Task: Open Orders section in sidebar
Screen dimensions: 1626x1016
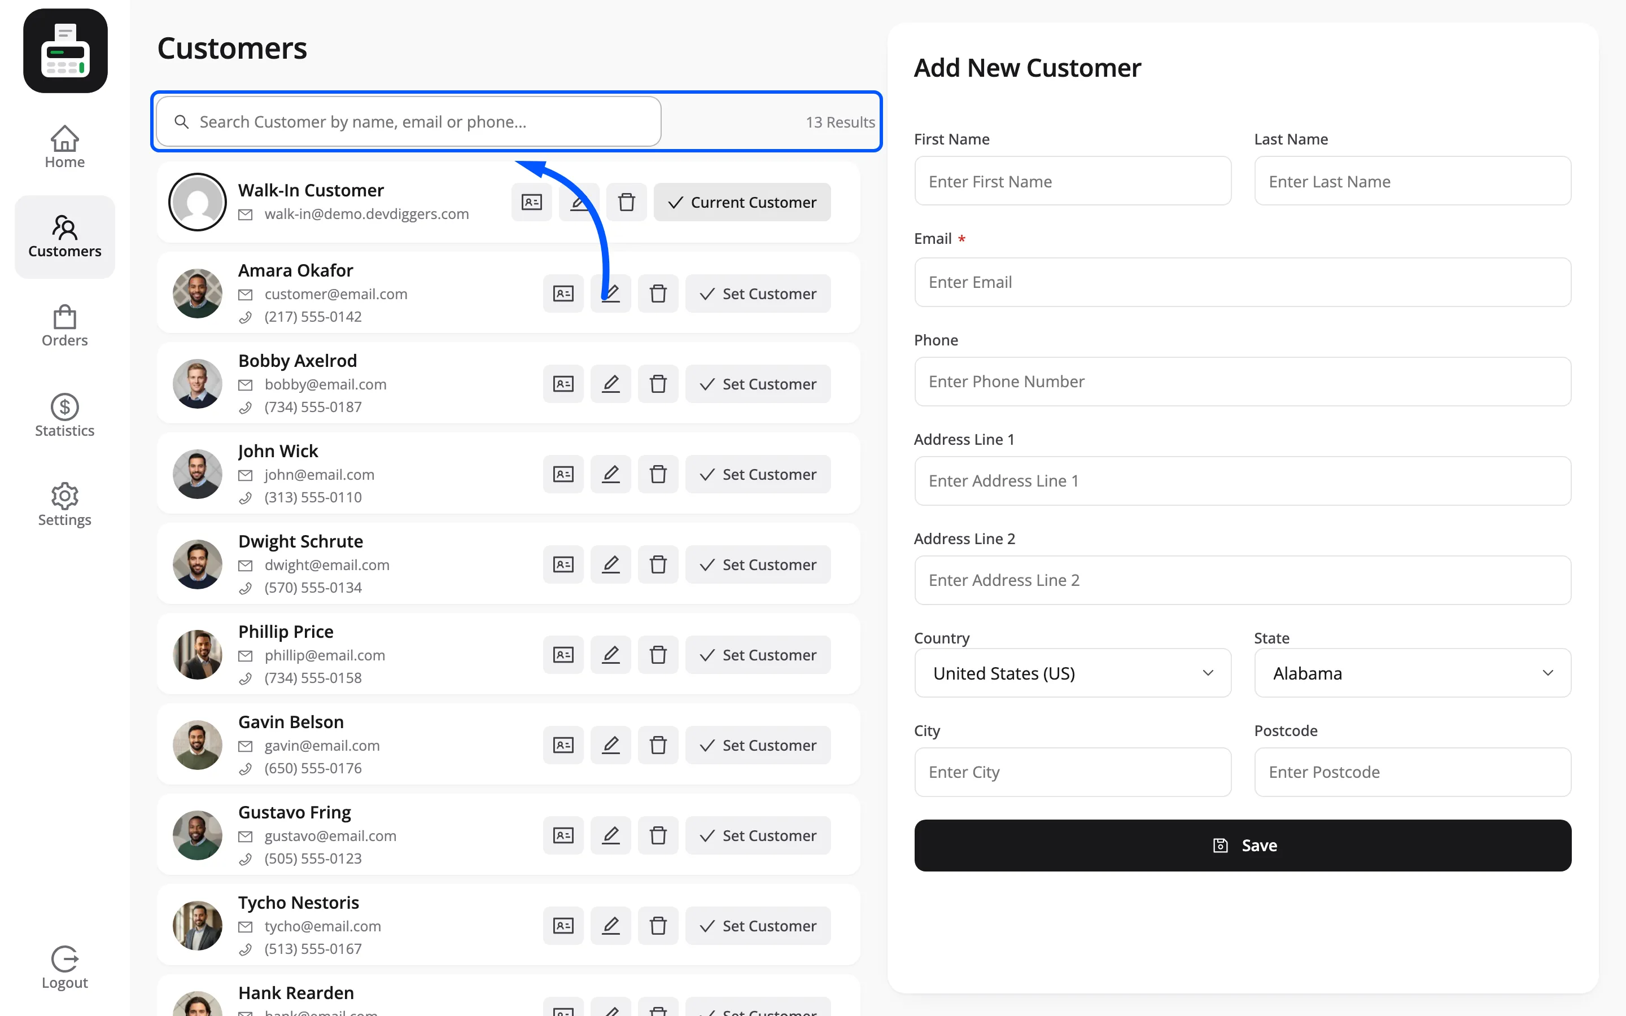Action: pyautogui.click(x=64, y=326)
